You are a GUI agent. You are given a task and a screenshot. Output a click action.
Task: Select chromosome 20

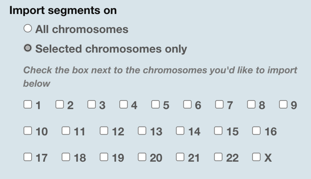pyautogui.click(x=142, y=157)
